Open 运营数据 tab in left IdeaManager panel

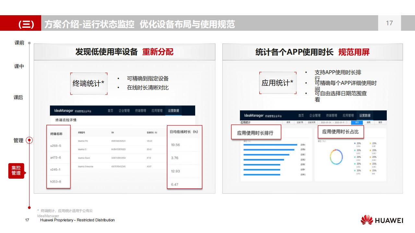pos(173,111)
